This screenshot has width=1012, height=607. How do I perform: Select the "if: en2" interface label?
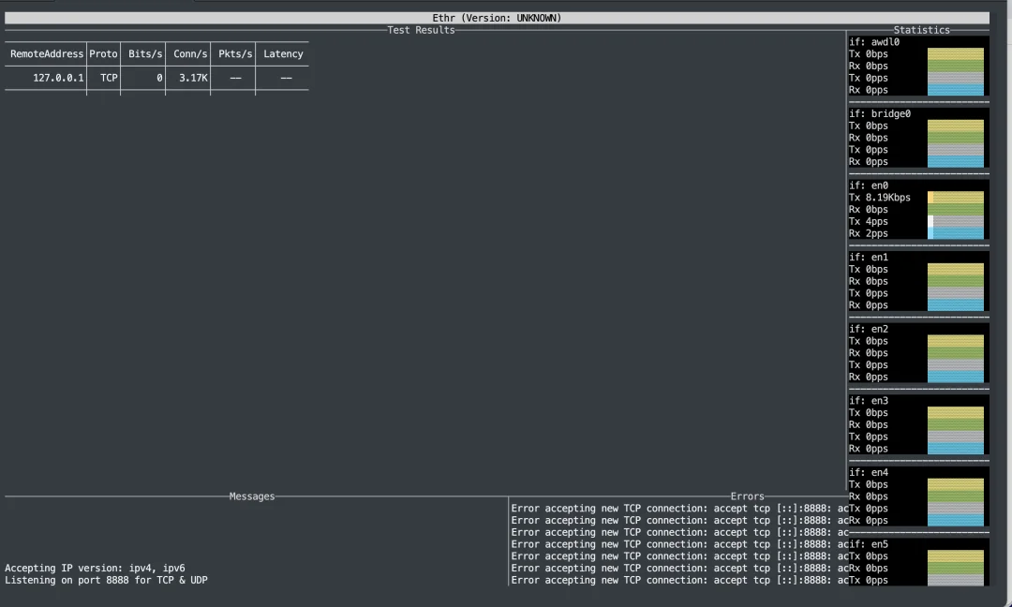tap(868, 329)
